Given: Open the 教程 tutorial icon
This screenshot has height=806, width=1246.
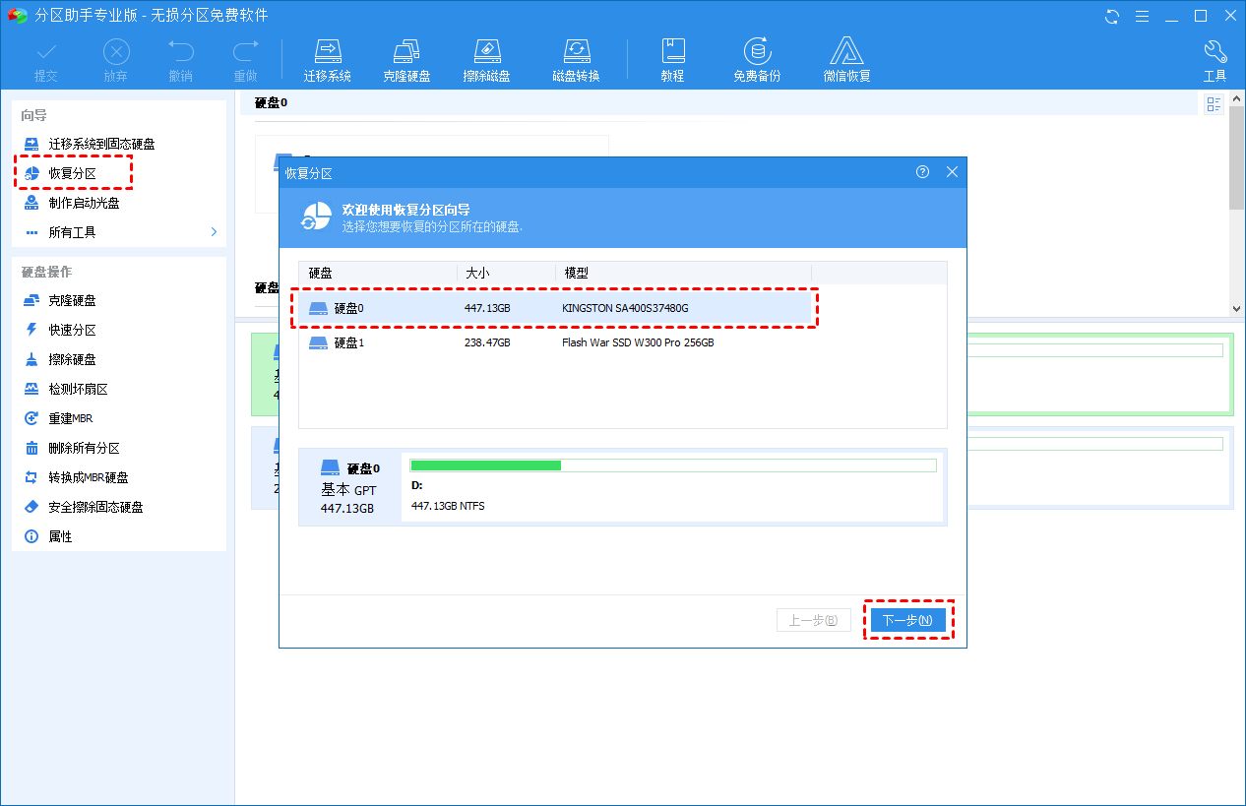Looking at the screenshot, I should pyautogui.click(x=673, y=61).
